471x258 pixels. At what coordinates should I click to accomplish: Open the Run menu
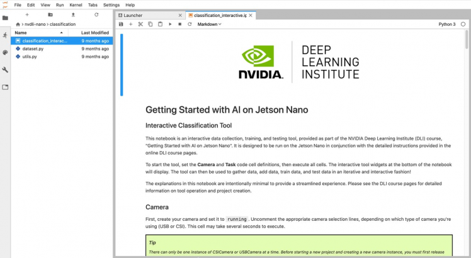click(60, 5)
